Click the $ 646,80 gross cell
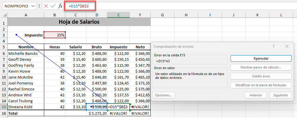Screen dimensions: 297x118 pyautogui.click(x=97, y=77)
